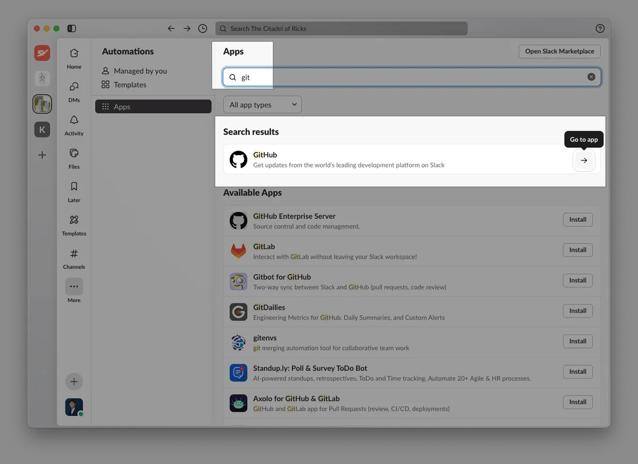Click the Go to app arrow for GitHub
The height and width of the screenshot is (464, 638).
pos(584,161)
